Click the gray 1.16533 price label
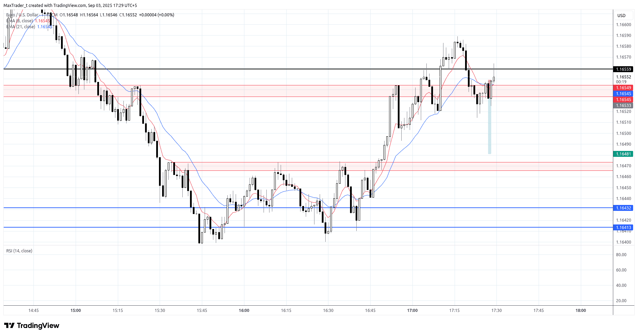 tap(623, 106)
